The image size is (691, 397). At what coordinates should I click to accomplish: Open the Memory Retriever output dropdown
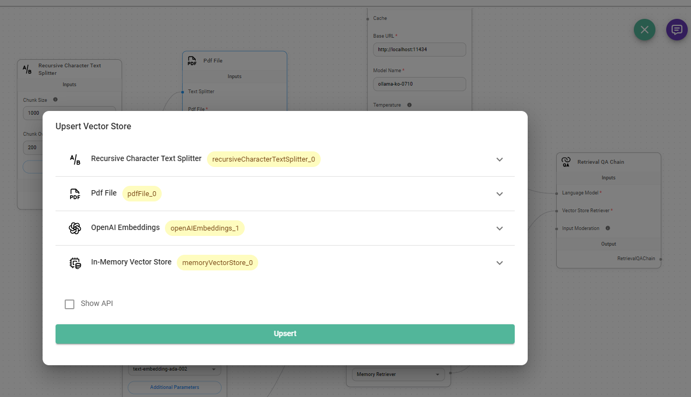pyautogui.click(x=398, y=374)
